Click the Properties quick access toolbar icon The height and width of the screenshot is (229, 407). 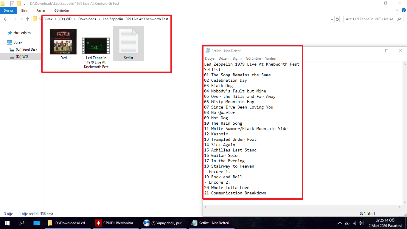coord(12,4)
